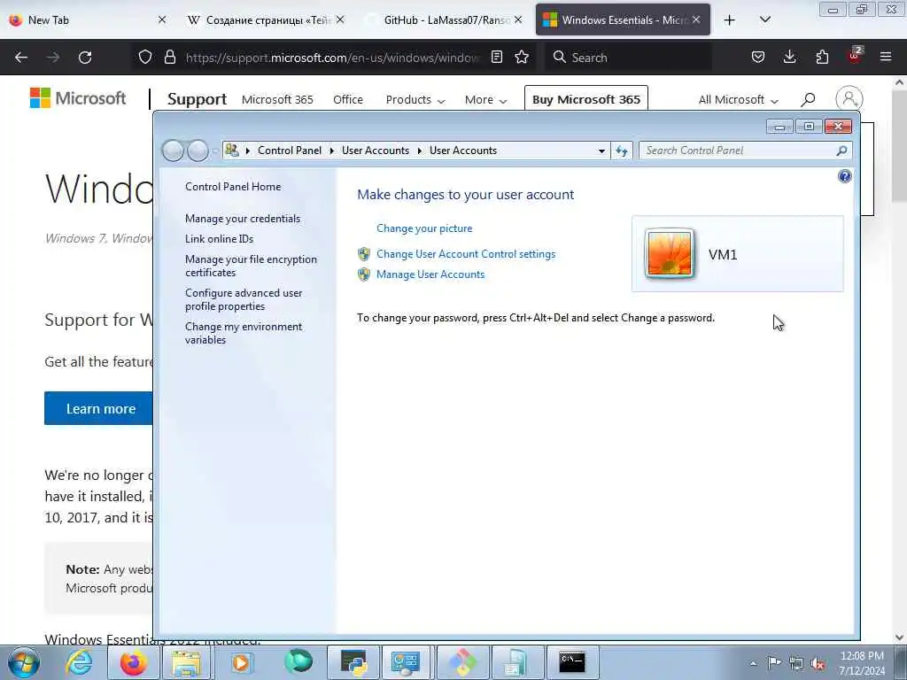Expand address bar history dropdown
907x680 pixels.
click(601, 151)
